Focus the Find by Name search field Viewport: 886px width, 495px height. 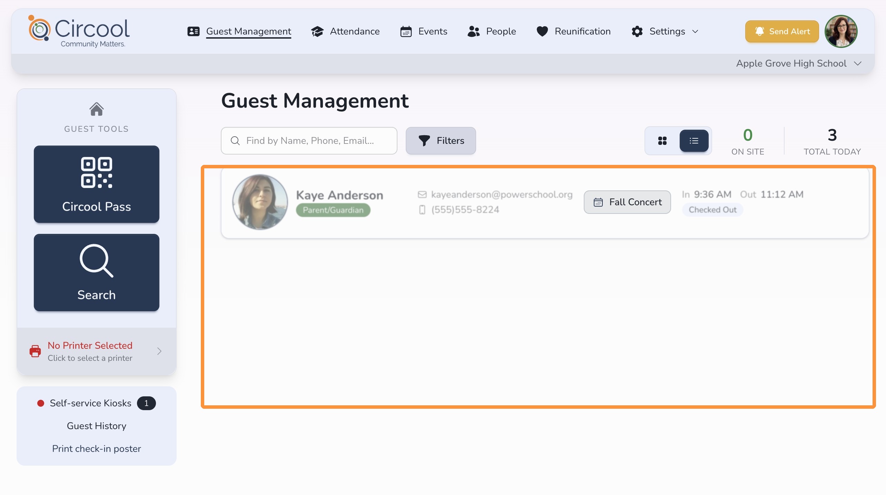pyautogui.click(x=309, y=141)
